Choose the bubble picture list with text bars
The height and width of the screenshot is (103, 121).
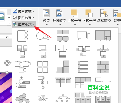pyautogui.click(x=23, y=82)
